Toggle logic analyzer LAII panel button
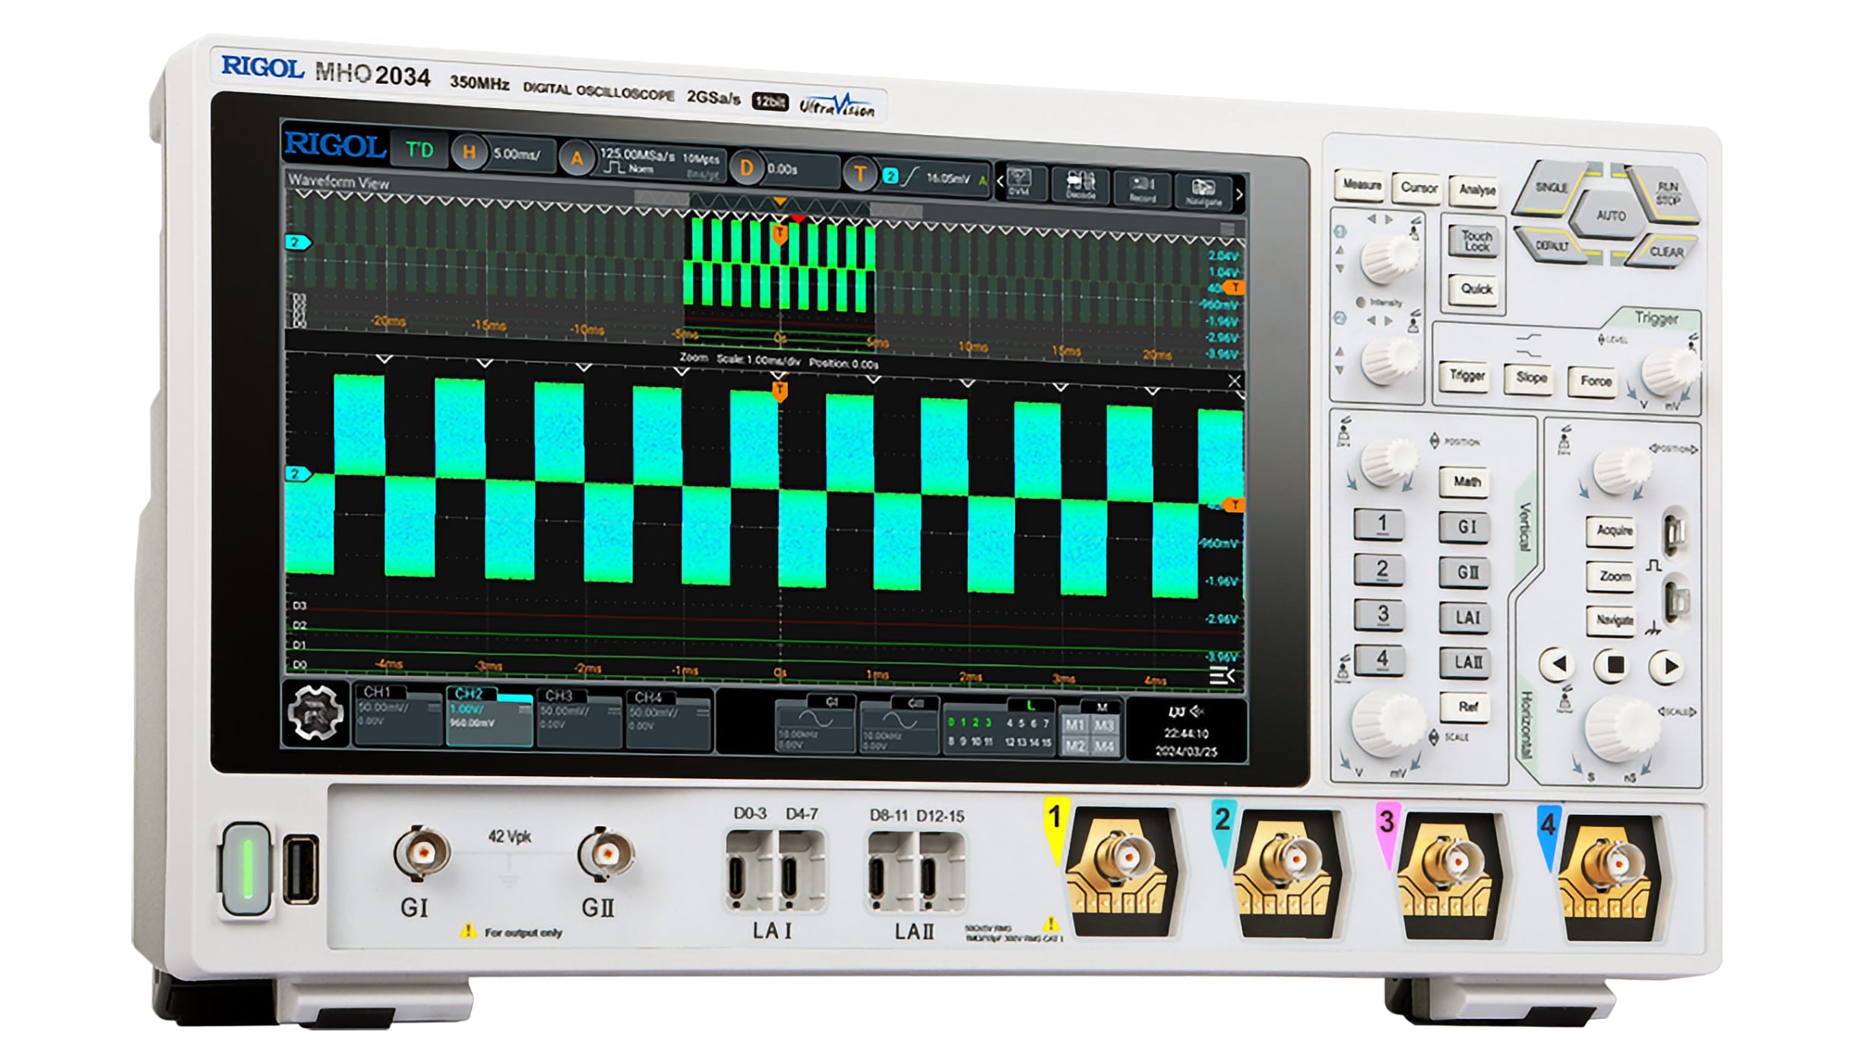The width and height of the screenshot is (1854, 1063). [1466, 662]
